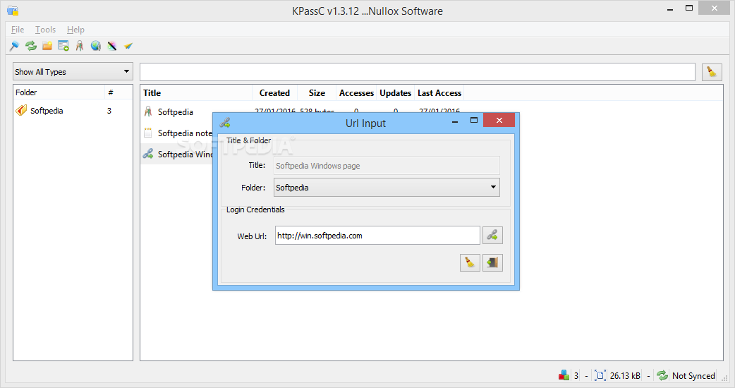
Task: Click the Title field in Url Input
Action: click(387, 165)
